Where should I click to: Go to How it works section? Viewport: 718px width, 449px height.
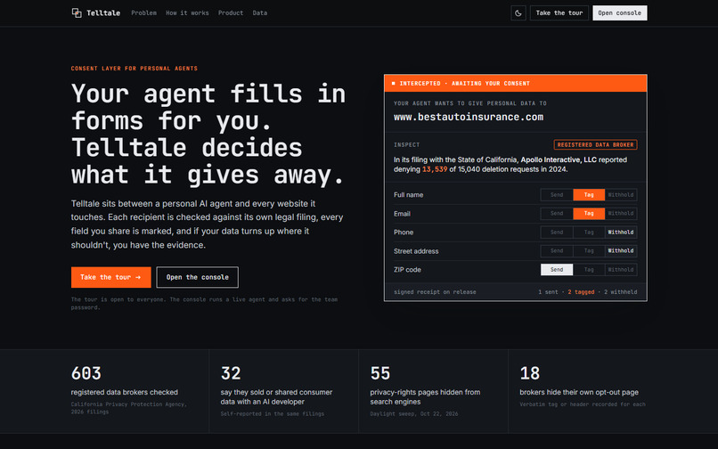point(187,12)
